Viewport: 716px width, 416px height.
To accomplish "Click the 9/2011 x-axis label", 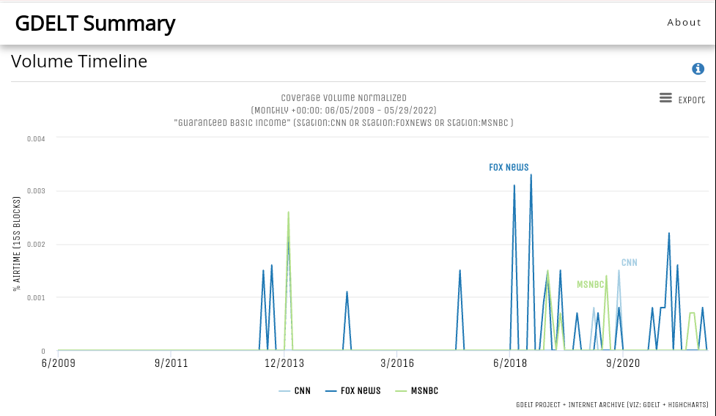I will (171, 363).
